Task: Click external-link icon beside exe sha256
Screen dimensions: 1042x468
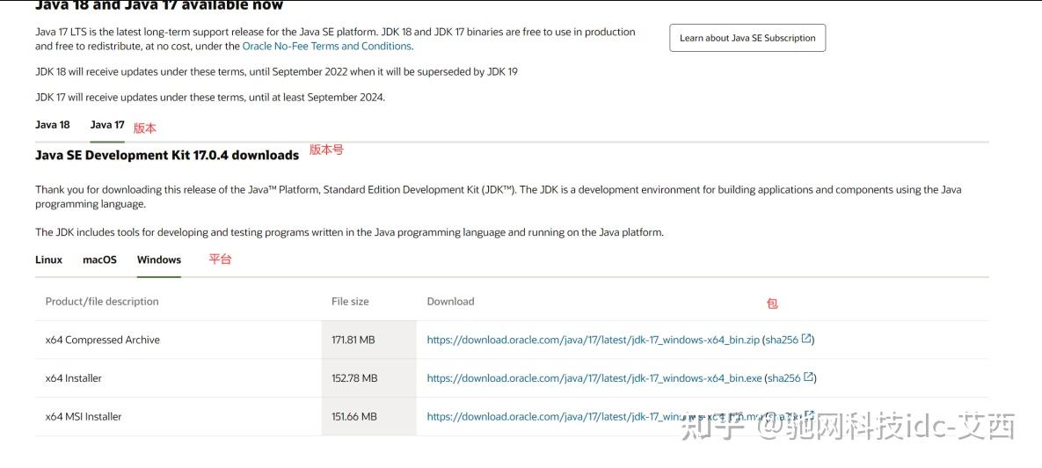Action: (808, 377)
